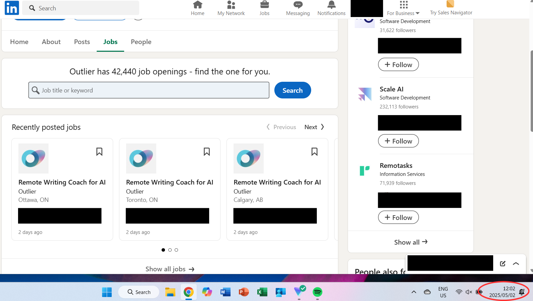The width and height of the screenshot is (533, 301).
Task: Select the third carousel page dot
Action: (176, 250)
